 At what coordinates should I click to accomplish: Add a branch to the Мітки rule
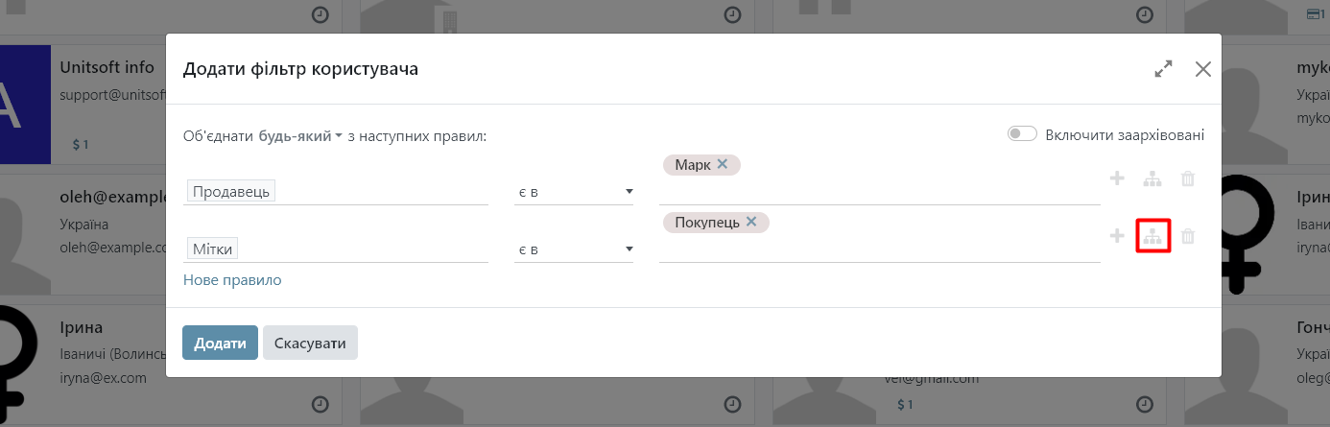coord(1152,236)
